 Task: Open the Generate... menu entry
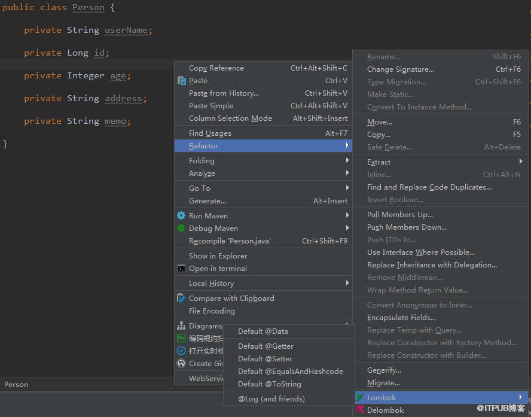tap(263, 201)
